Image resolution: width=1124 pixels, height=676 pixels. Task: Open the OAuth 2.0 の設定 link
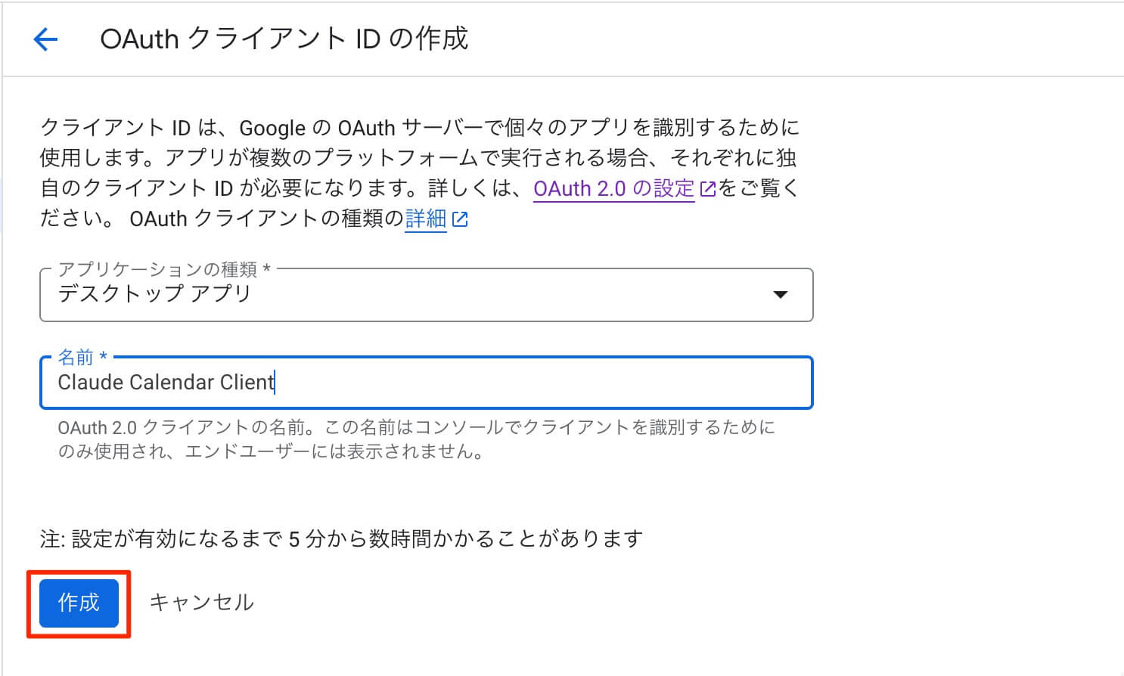[x=613, y=188]
